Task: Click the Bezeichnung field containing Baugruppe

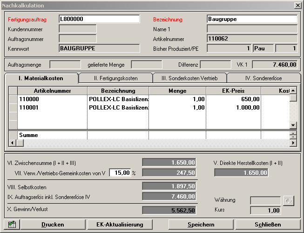Action: tap(251, 19)
